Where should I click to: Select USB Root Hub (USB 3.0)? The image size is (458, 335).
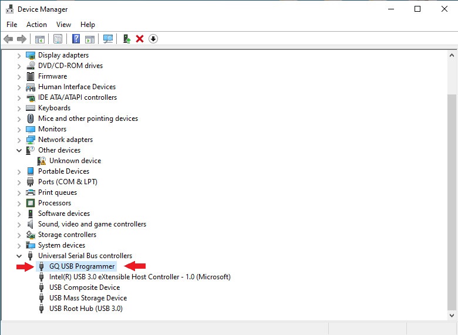point(86,309)
